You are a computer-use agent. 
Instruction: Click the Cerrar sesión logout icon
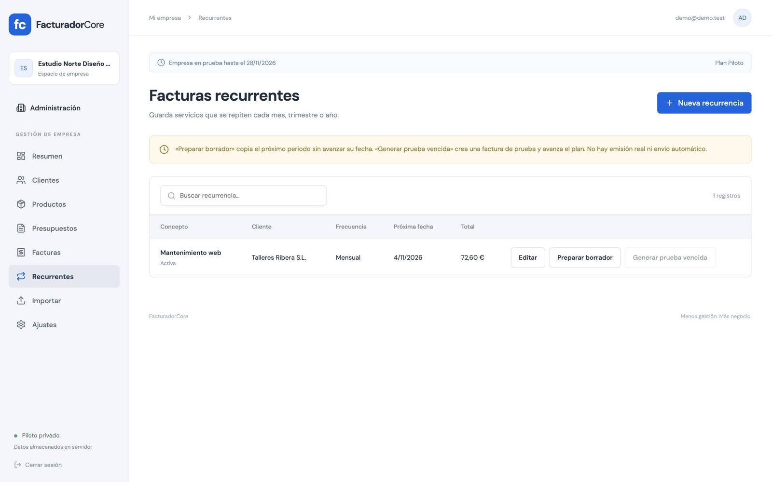pyautogui.click(x=18, y=465)
